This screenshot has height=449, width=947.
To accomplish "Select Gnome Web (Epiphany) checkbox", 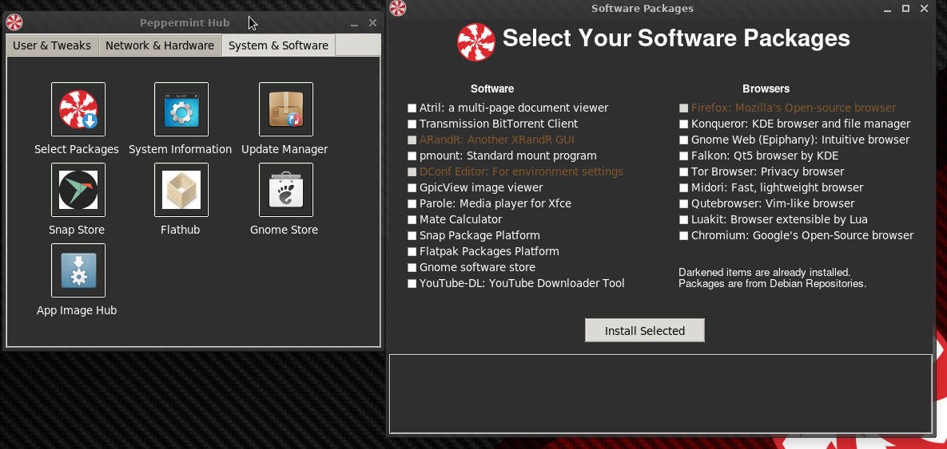I will [x=683, y=140].
